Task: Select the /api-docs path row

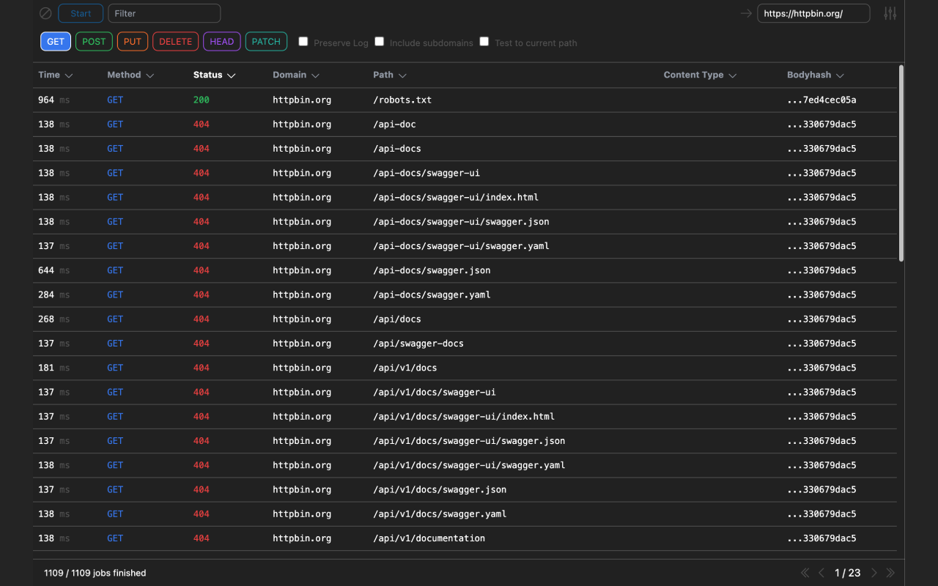Action: click(465, 149)
